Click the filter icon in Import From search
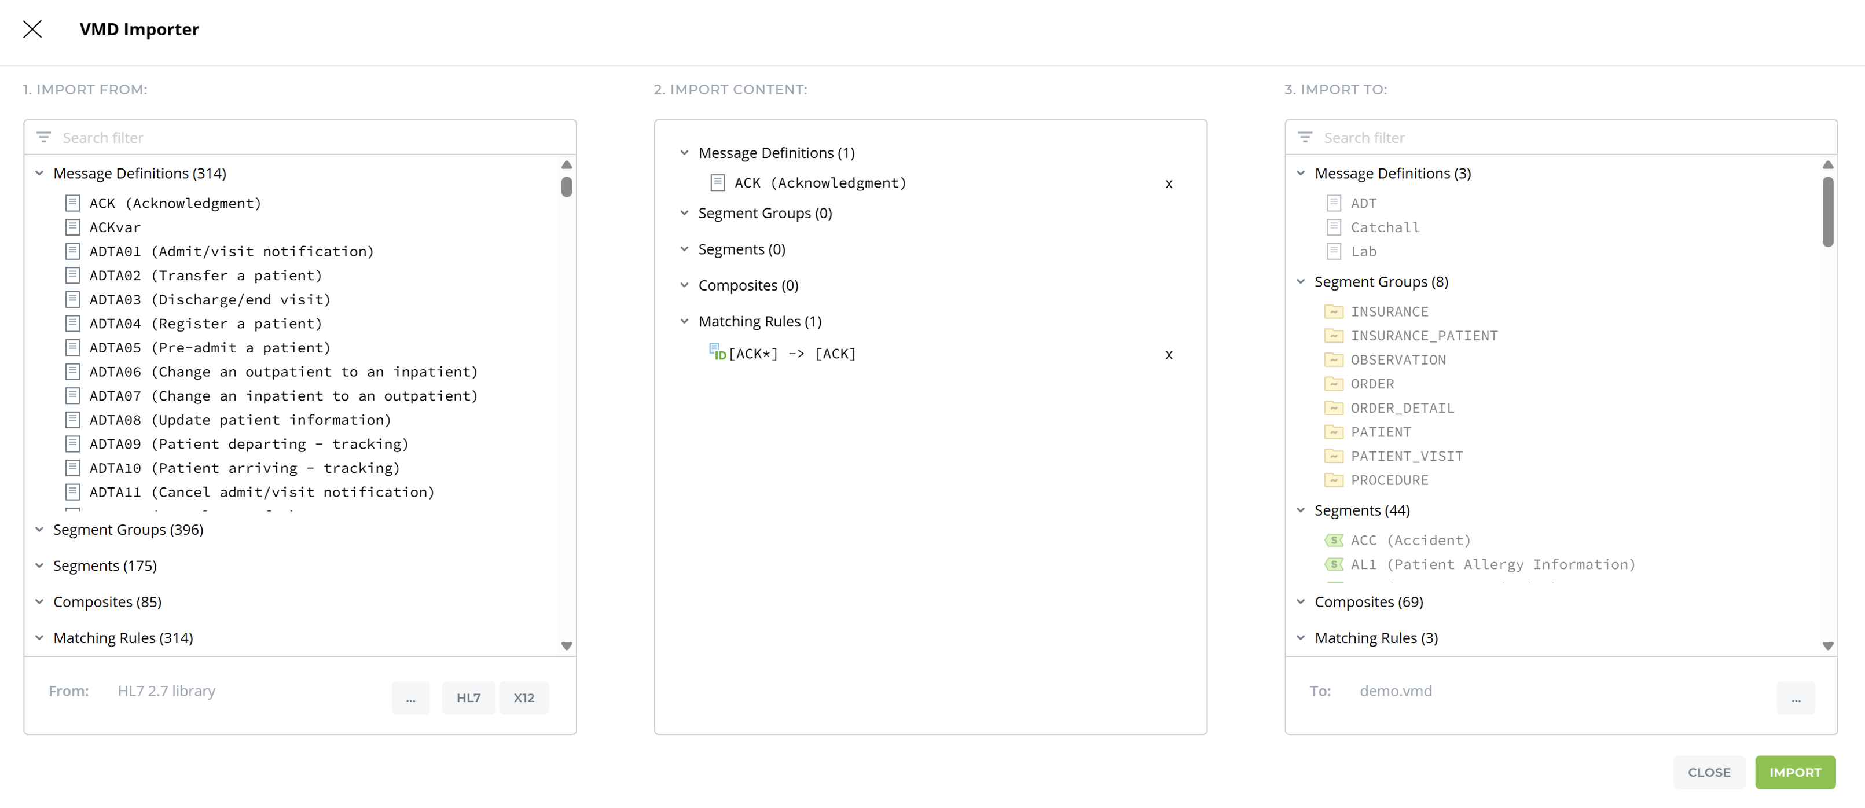 point(43,138)
